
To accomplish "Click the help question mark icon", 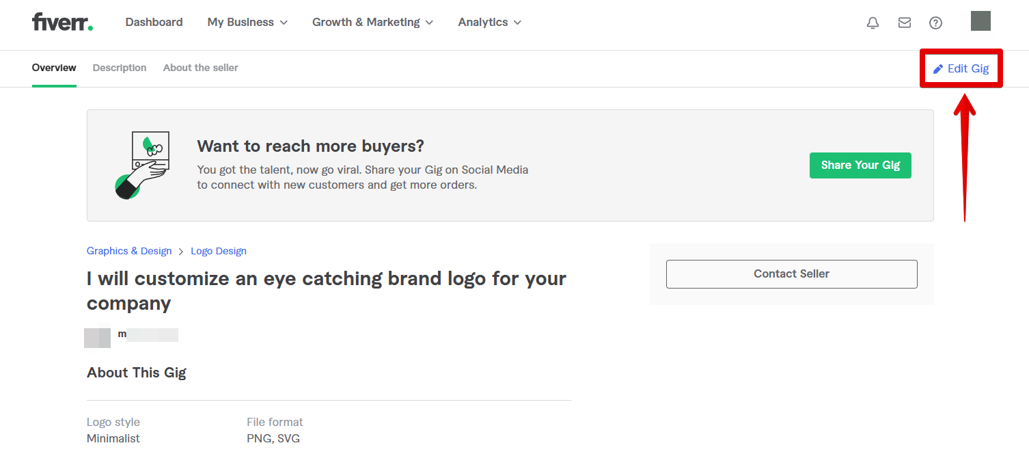I will tap(935, 23).
